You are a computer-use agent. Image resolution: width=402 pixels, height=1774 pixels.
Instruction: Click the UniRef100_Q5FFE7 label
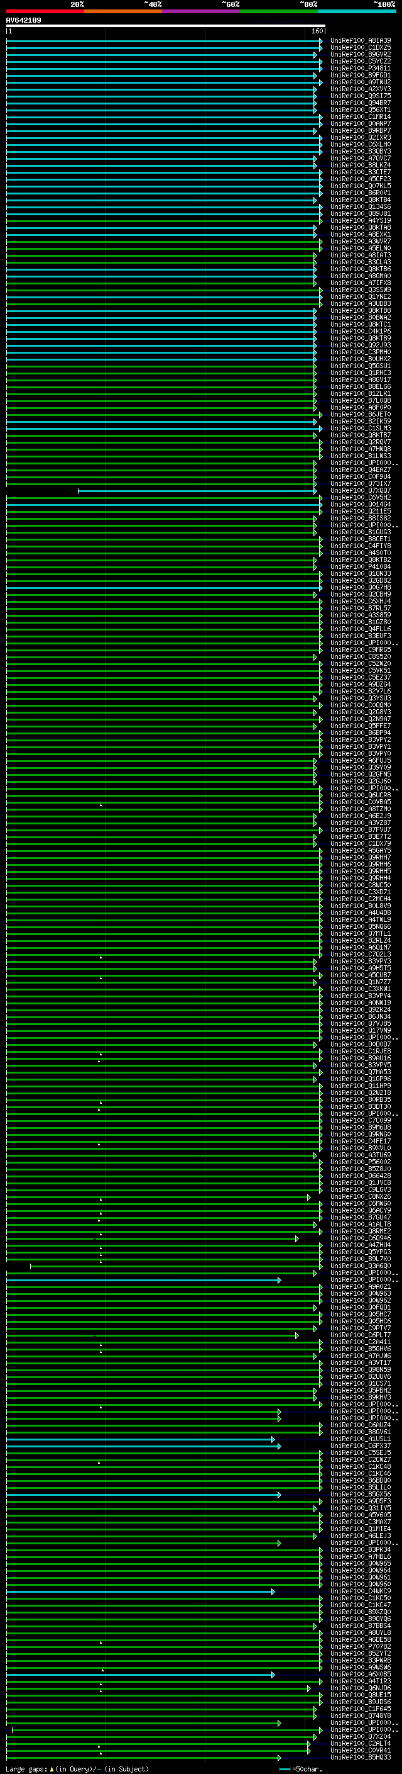click(361, 726)
